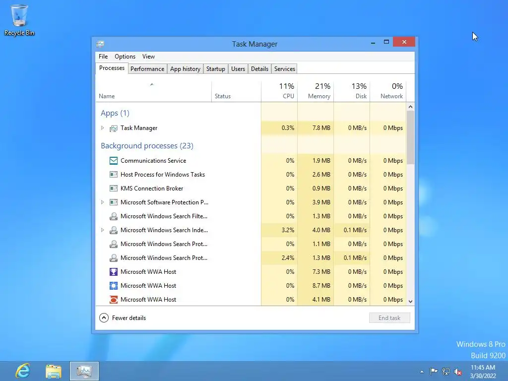
Task: Switch to the Users tab
Action: (x=238, y=69)
